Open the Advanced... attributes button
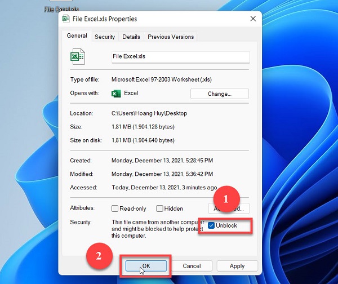 [x=229, y=208]
